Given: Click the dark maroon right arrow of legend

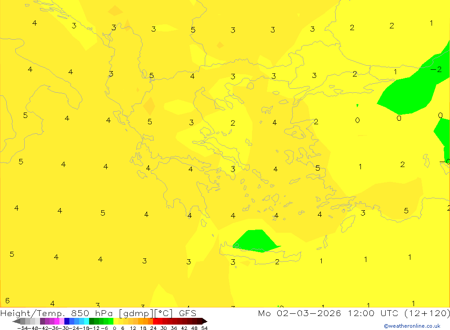Looking at the screenshot, I should 205,321.
